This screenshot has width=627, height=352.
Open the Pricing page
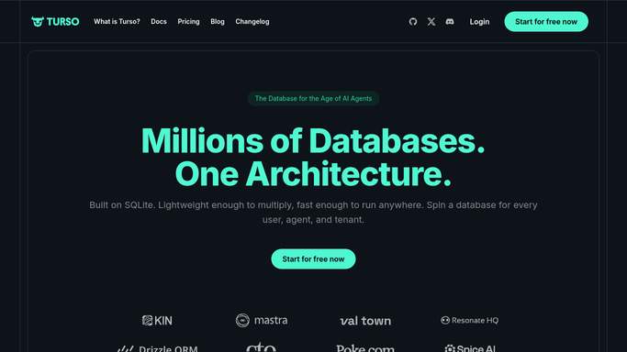click(189, 22)
